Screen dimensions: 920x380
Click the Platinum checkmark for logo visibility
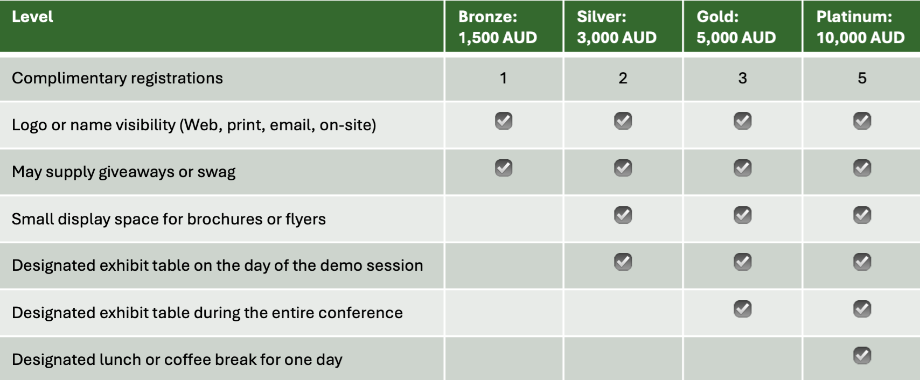862,121
